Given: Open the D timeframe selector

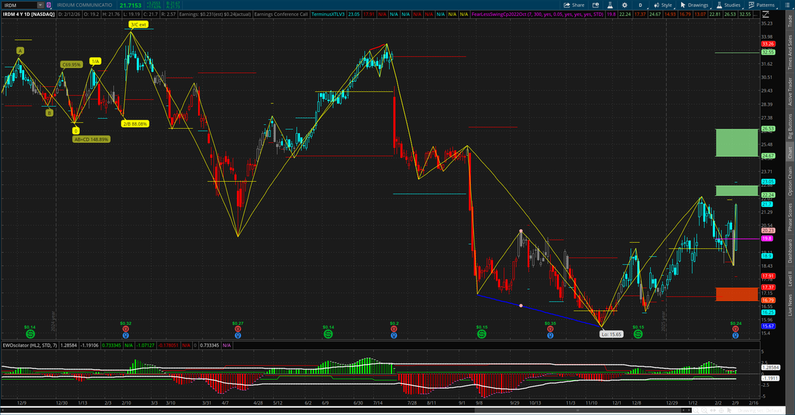Looking at the screenshot, I should click(x=640, y=5).
